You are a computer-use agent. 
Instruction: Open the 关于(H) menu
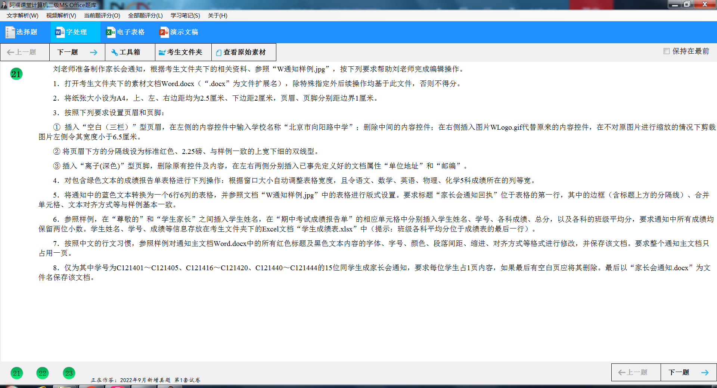pos(217,16)
